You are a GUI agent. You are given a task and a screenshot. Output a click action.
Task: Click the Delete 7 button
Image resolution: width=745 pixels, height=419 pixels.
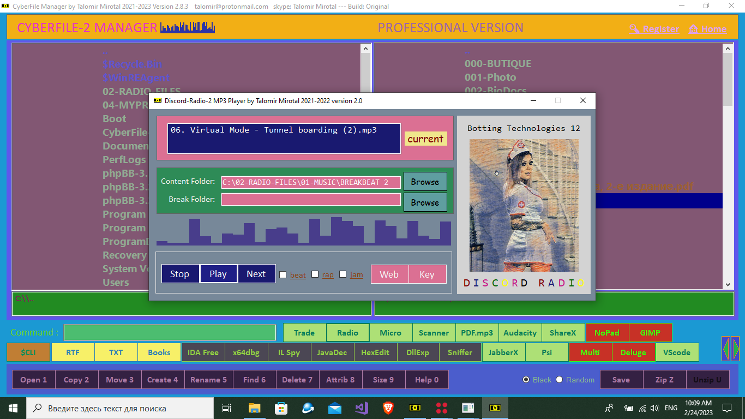coord(297,380)
